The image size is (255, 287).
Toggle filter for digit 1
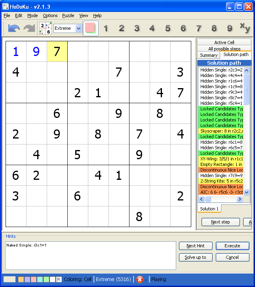[x=106, y=28]
